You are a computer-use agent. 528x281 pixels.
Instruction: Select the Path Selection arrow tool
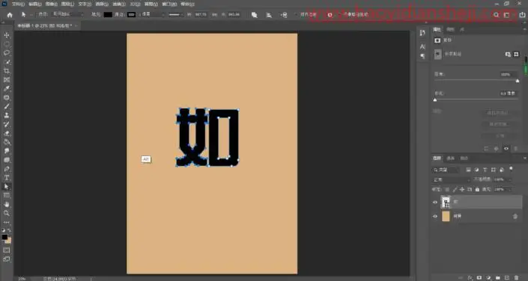coord(7,187)
